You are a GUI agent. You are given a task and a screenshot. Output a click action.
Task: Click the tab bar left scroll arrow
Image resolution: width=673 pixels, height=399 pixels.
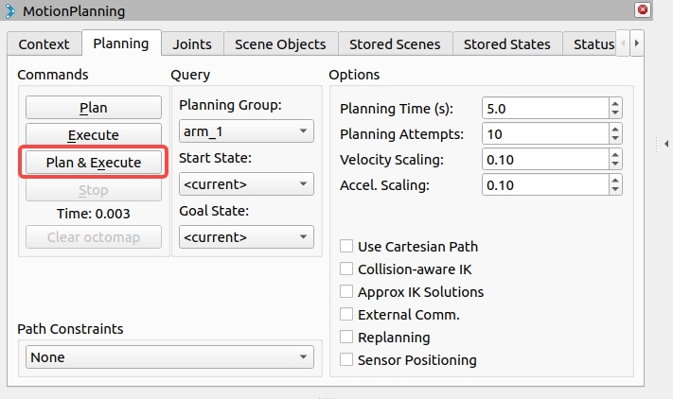click(x=623, y=43)
